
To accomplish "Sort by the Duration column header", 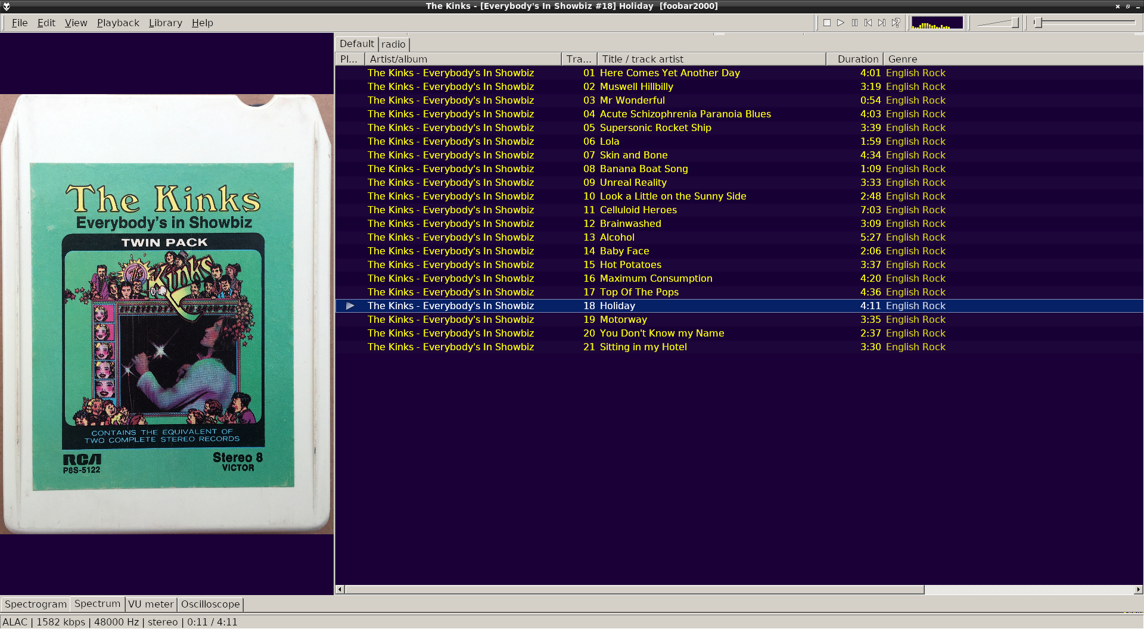I will tap(855, 59).
